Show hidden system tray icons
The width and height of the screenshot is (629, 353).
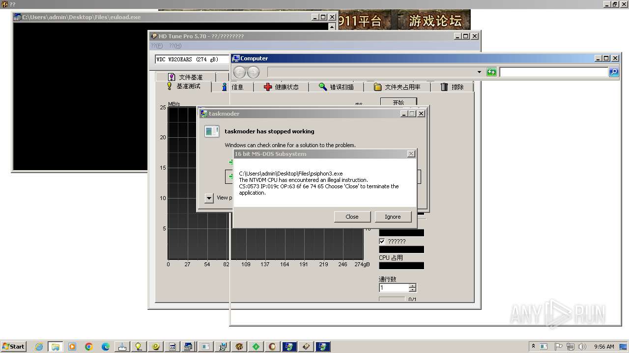coord(533,346)
